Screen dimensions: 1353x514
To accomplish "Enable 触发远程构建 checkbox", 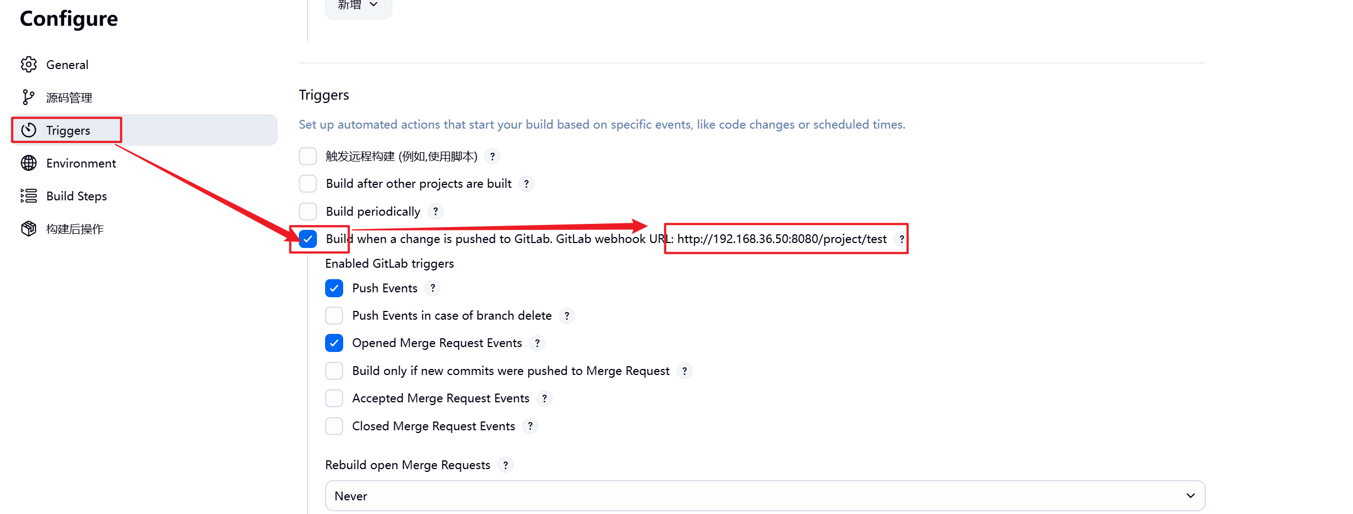I will tap(308, 157).
